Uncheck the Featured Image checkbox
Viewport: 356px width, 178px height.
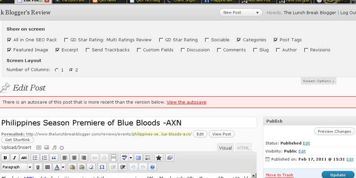tap(9, 50)
